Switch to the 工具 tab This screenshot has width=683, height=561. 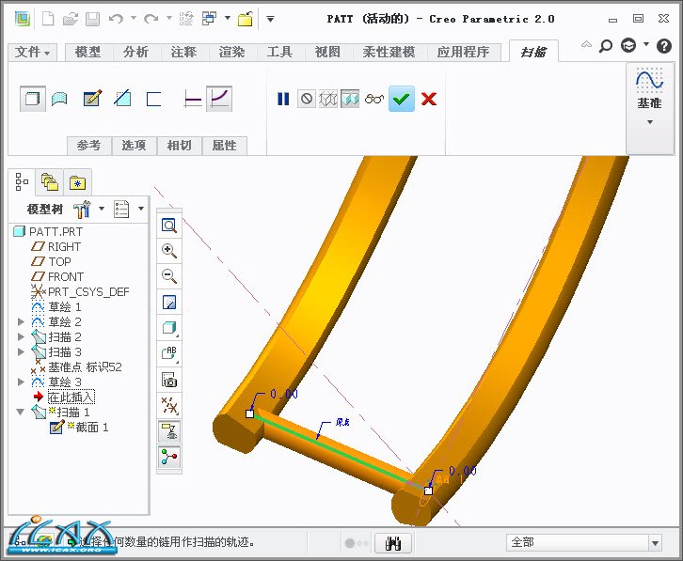pos(279,53)
